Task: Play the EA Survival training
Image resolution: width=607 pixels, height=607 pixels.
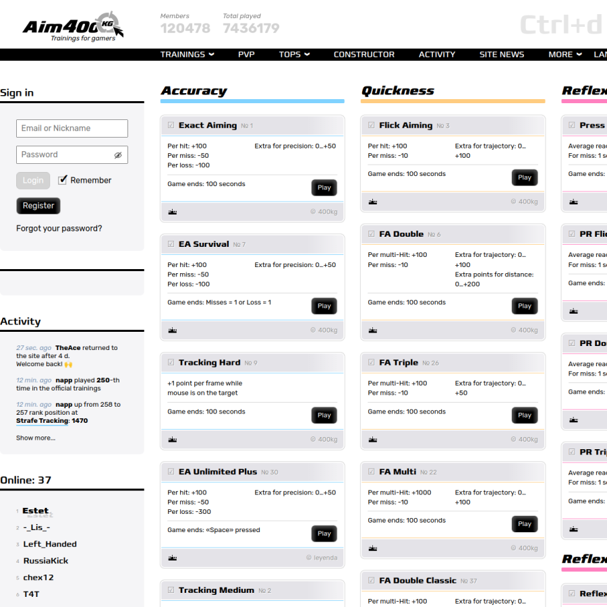Action: click(324, 306)
